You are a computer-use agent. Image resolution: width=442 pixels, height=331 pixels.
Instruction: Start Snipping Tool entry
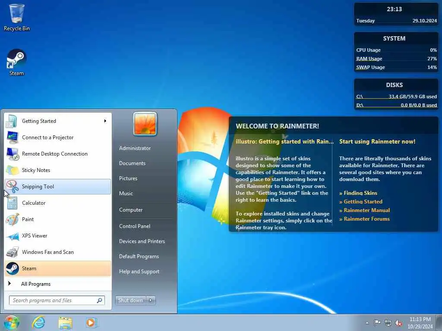pyautogui.click(x=58, y=186)
